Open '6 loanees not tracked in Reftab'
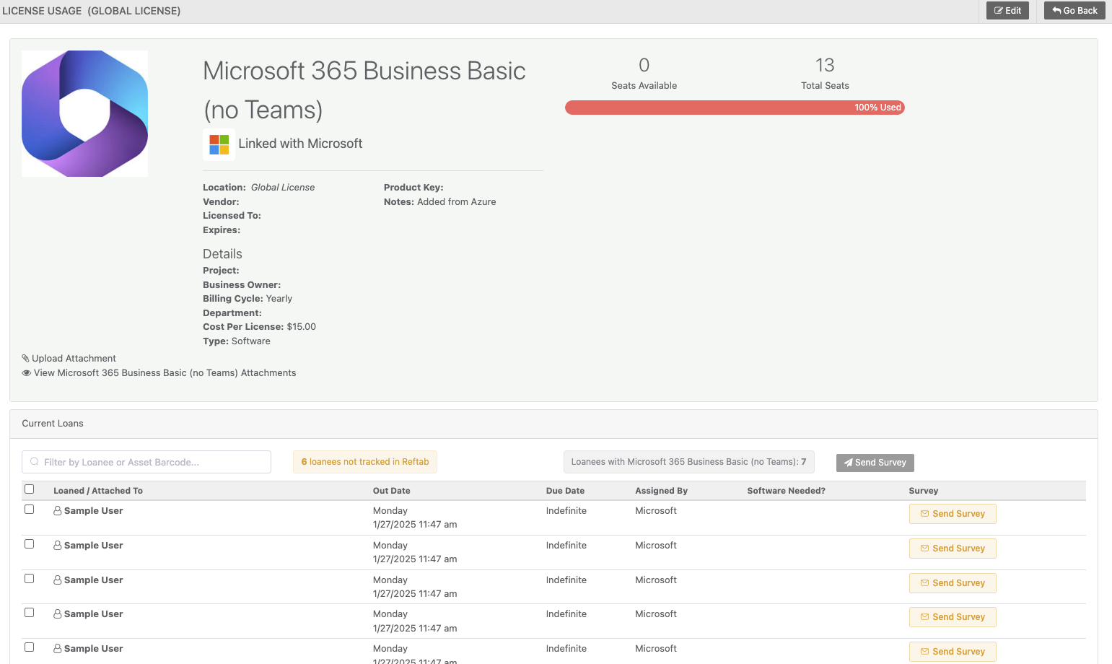Image resolution: width=1112 pixels, height=664 pixels. click(x=364, y=461)
